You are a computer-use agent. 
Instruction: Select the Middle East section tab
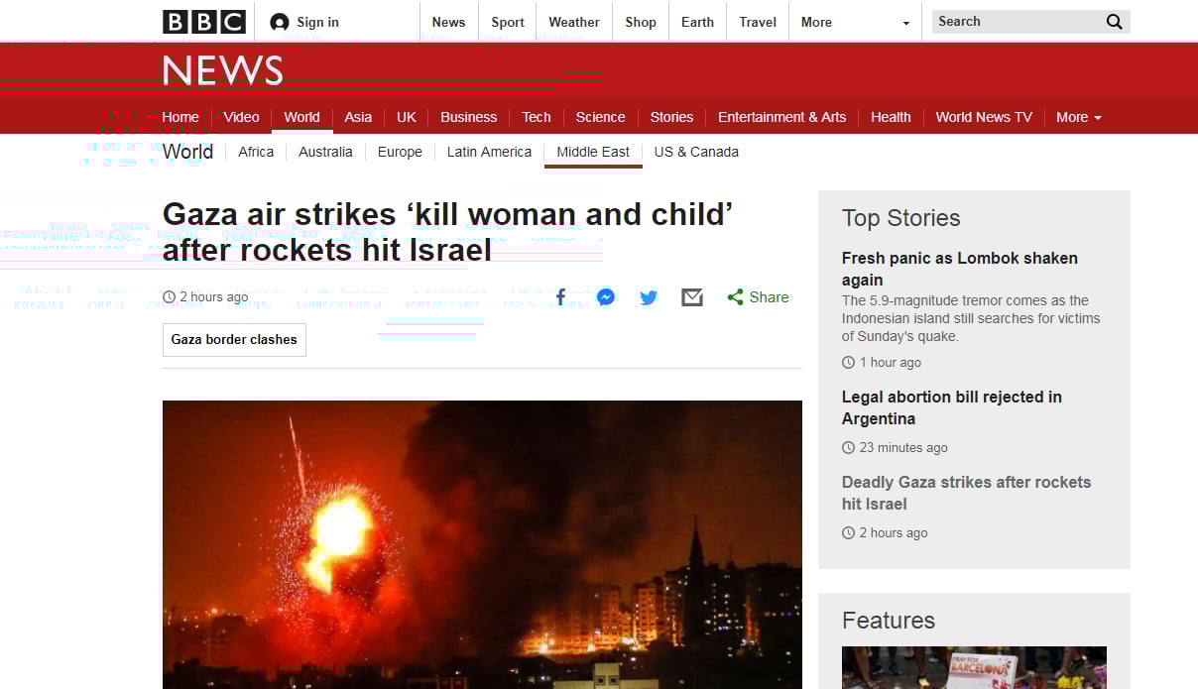coord(593,152)
